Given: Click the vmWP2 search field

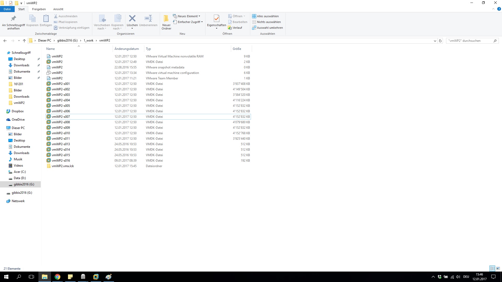Looking at the screenshot, I should [x=469, y=41].
